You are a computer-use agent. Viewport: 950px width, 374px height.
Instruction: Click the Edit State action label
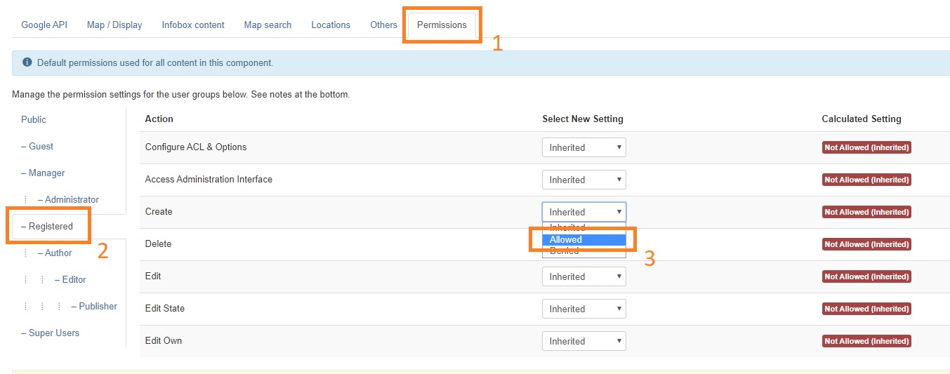(x=165, y=308)
